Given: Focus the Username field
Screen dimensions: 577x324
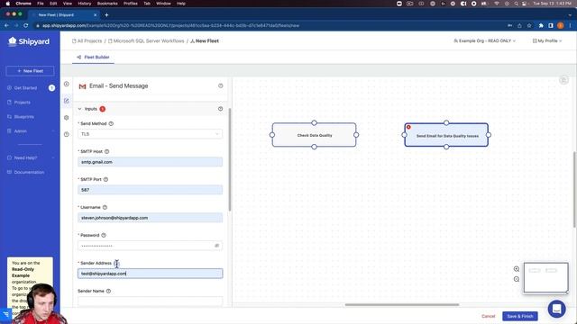Looking at the screenshot, I should [x=150, y=218].
